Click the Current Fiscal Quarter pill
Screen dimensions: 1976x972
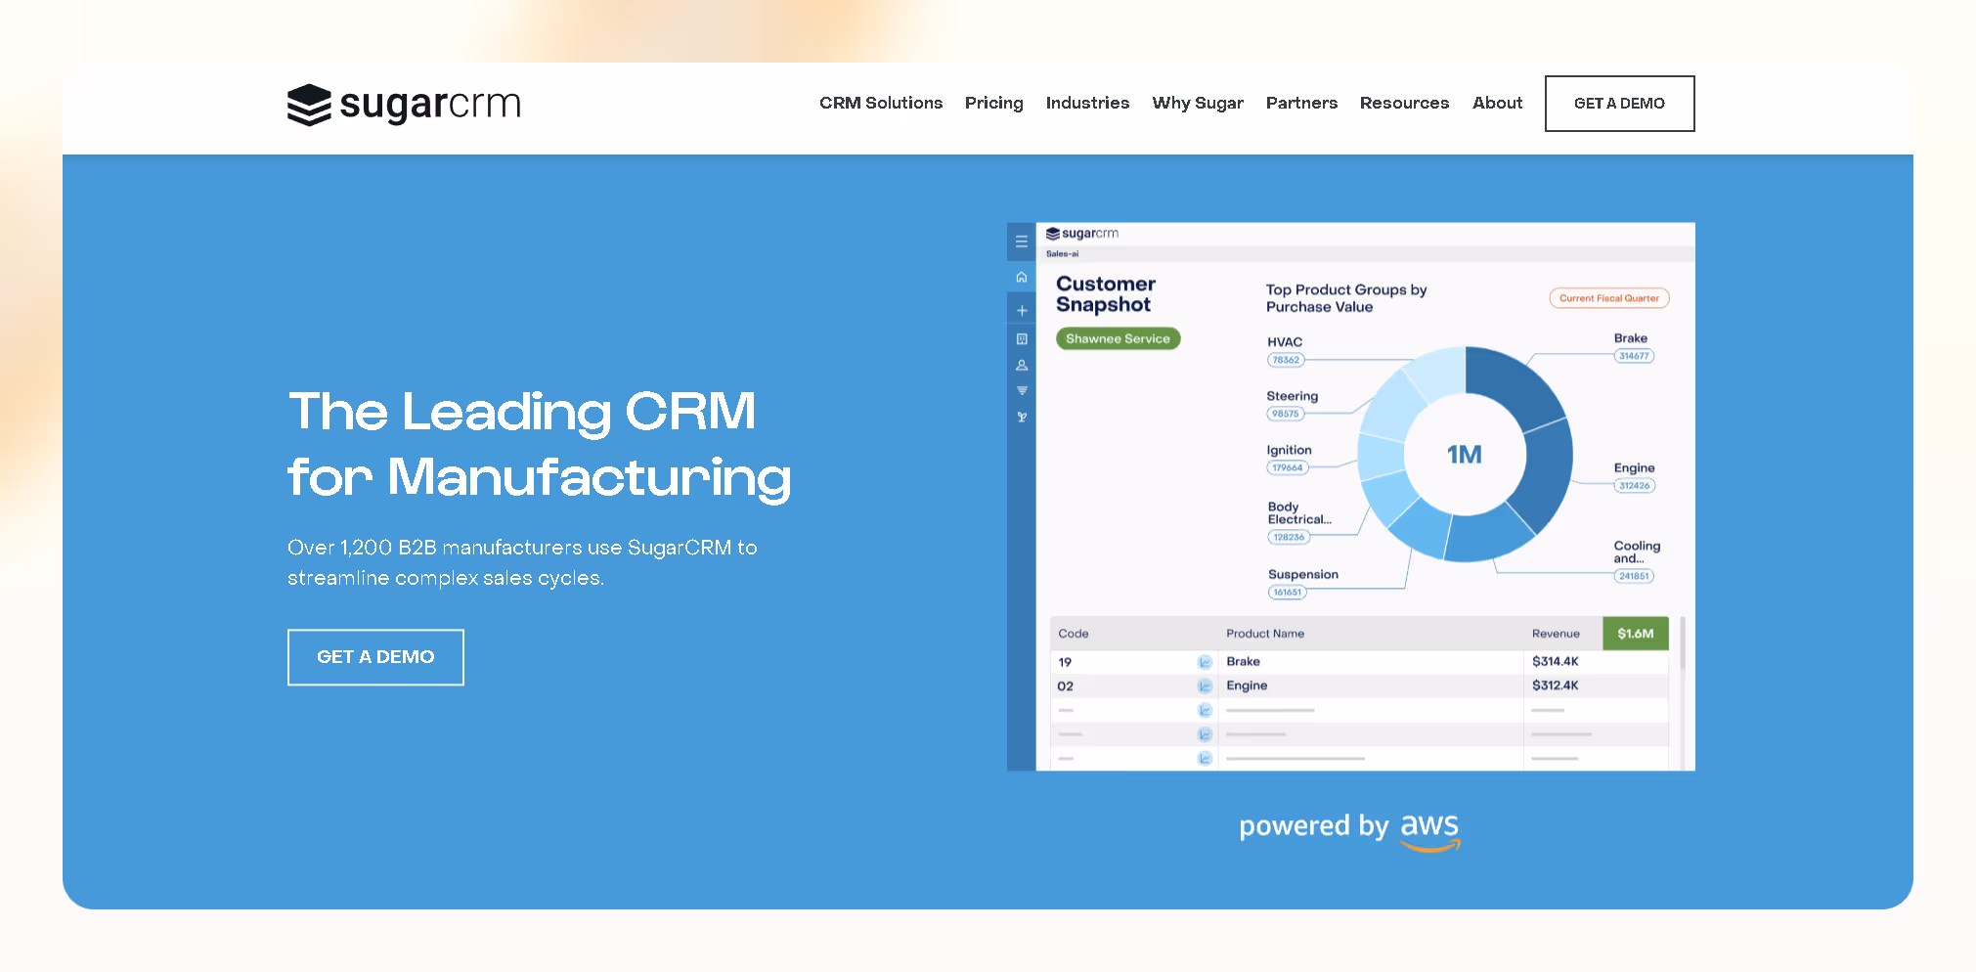pos(1608,298)
